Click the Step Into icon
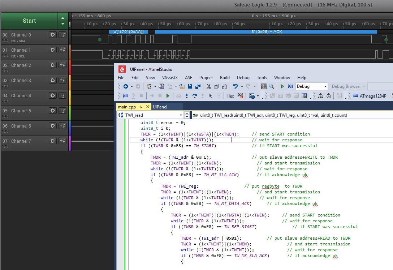Viewport: 393px width, 270px height. point(187,96)
